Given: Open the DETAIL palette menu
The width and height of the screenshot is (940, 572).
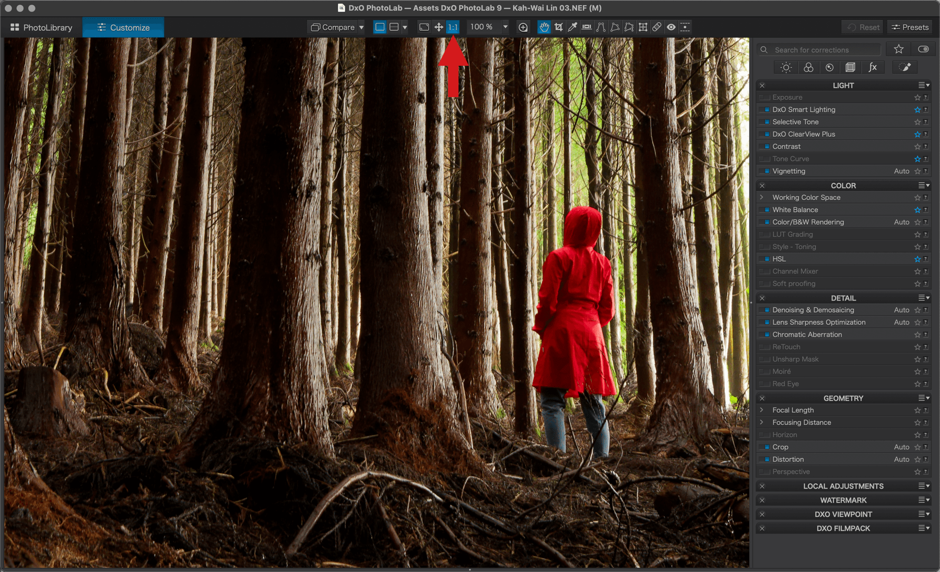Looking at the screenshot, I should click(x=924, y=298).
